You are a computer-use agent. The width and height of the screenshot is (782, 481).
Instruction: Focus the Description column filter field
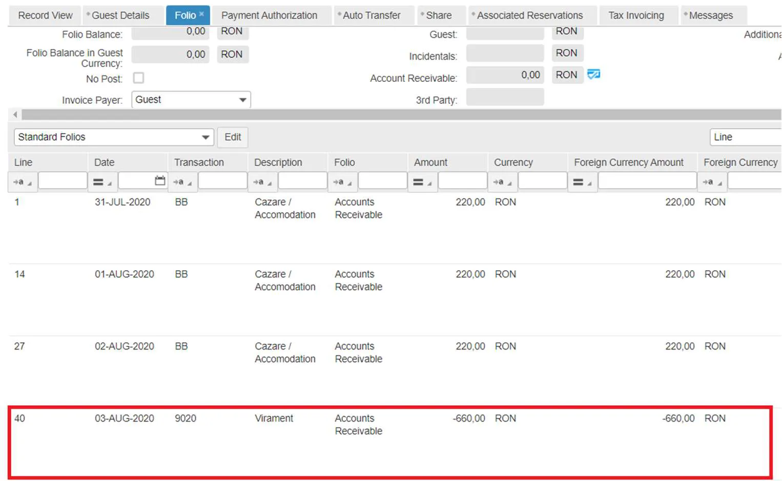(x=302, y=181)
